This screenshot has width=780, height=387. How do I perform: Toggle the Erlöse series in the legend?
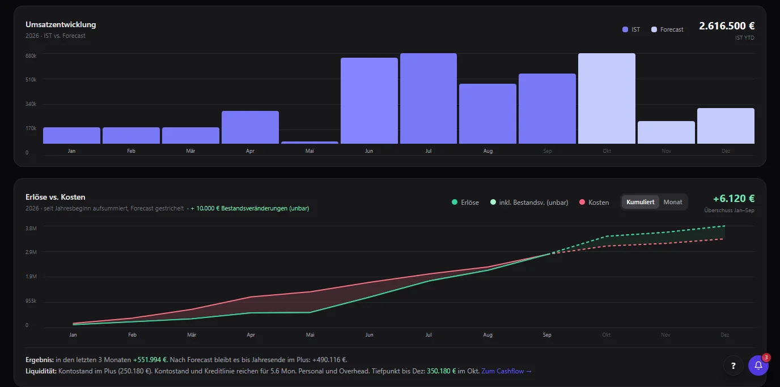coord(465,202)
